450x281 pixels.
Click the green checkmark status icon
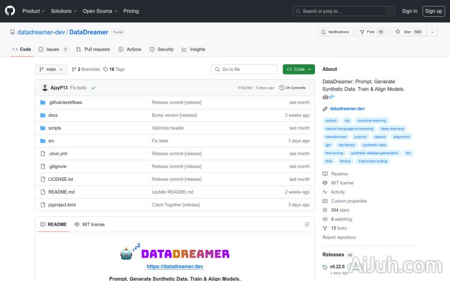93,88
